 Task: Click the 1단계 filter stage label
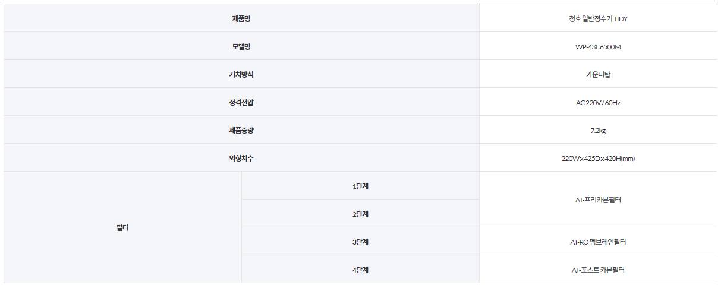coord(360,186)
